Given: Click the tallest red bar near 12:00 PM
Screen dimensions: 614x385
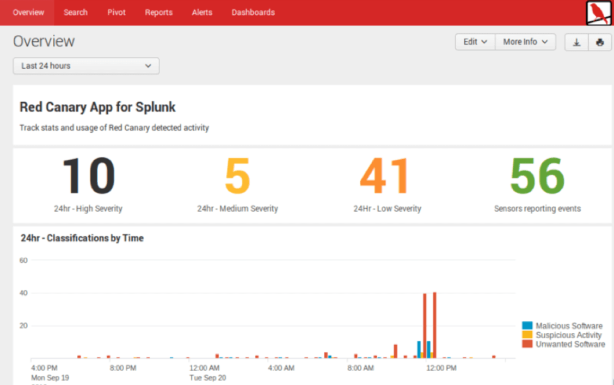Looking at the screenshot, I should pos(434,325).
